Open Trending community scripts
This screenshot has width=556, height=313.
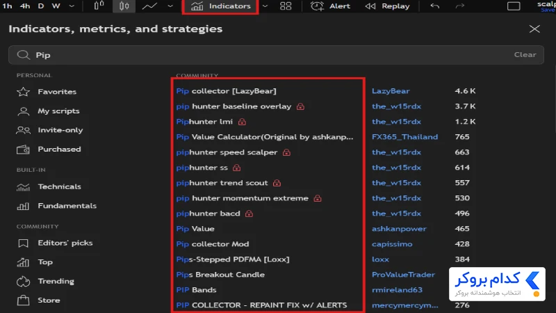coord(45,282)
